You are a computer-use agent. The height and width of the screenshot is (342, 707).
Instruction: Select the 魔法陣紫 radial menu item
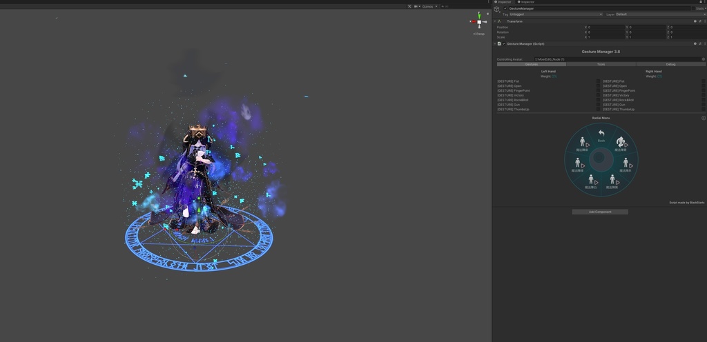pyautogui.click(x=582, y=143)
